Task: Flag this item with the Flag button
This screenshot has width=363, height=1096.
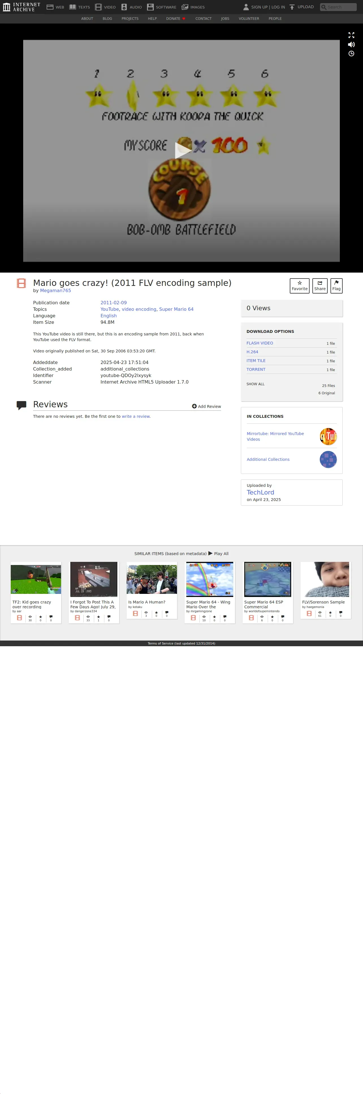Action: (336, 286)
